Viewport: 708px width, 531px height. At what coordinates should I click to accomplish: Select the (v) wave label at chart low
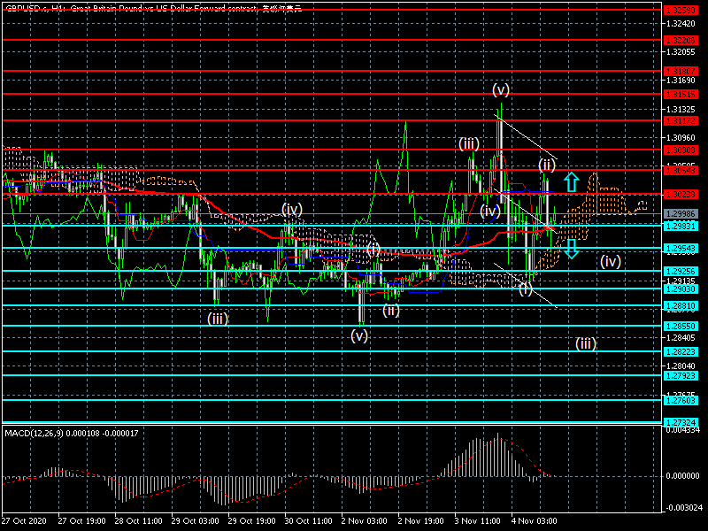(x=359, y=335)
